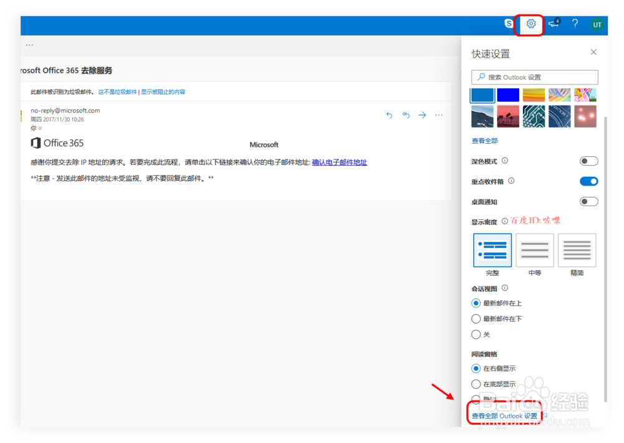This screenshot has height=443, width=624.
Task: Select the pink bokeh theme thumbnail
Action: tap(585, 116)
